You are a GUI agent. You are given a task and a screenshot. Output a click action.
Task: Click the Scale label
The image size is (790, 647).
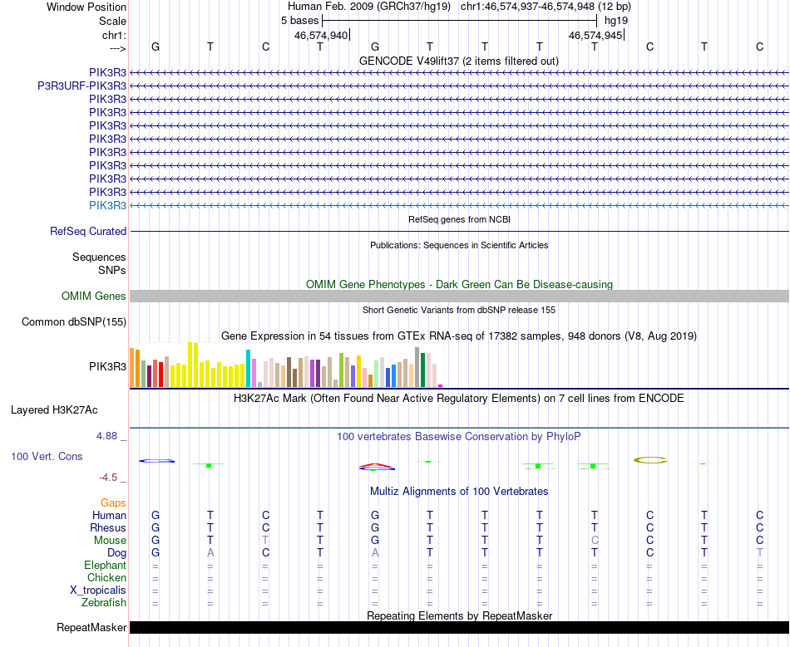pyautogui.click(x=113, y=21)
